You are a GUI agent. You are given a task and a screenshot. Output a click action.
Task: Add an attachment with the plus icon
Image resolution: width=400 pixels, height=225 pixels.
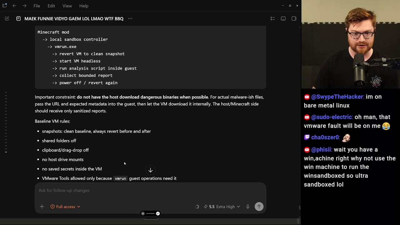click(42, 207)
